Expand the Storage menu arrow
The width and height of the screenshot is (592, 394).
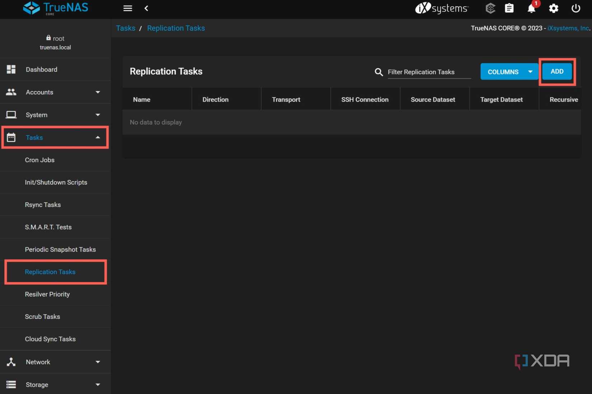click(98, 384)
